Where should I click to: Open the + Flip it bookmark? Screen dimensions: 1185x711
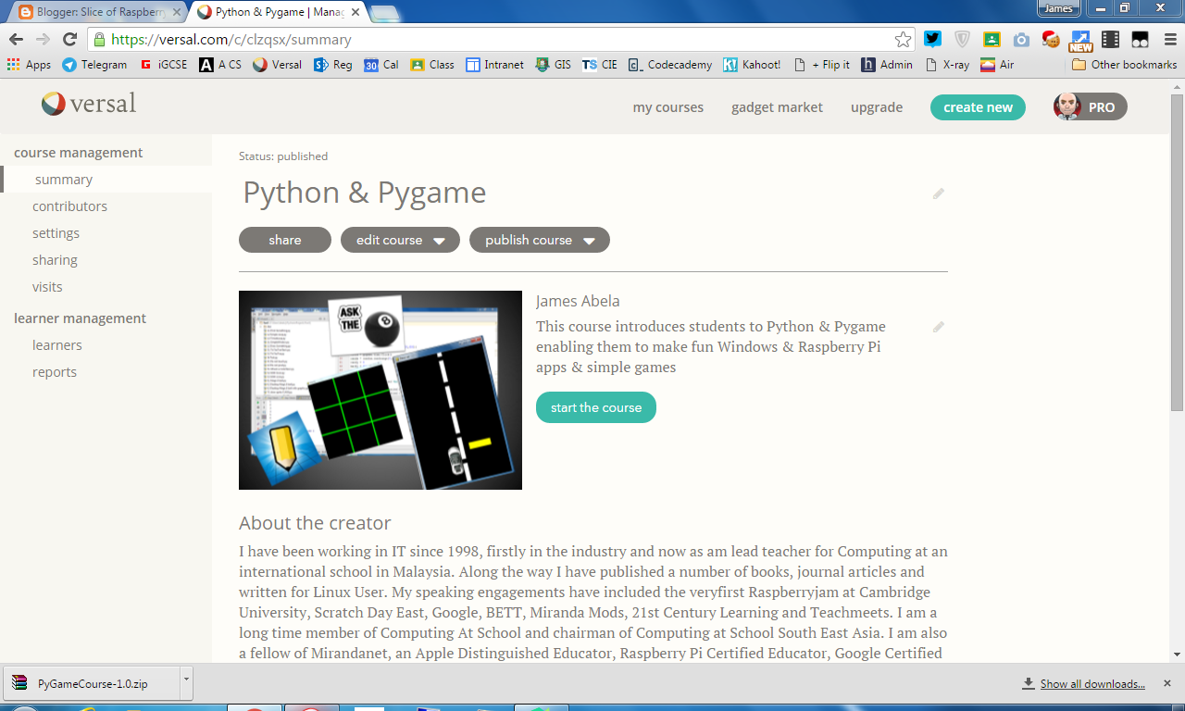[822, 65]
